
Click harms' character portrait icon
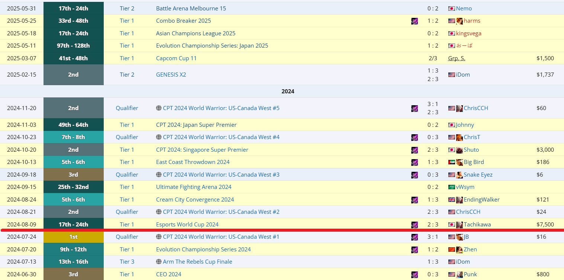(460, 21)
